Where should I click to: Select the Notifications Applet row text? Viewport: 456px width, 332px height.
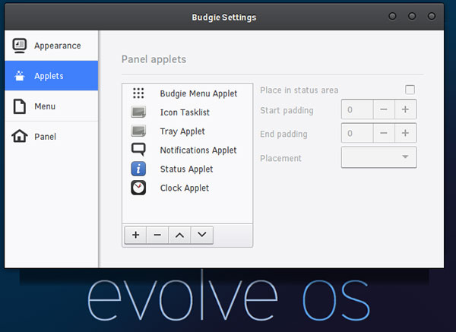(198, 150)
